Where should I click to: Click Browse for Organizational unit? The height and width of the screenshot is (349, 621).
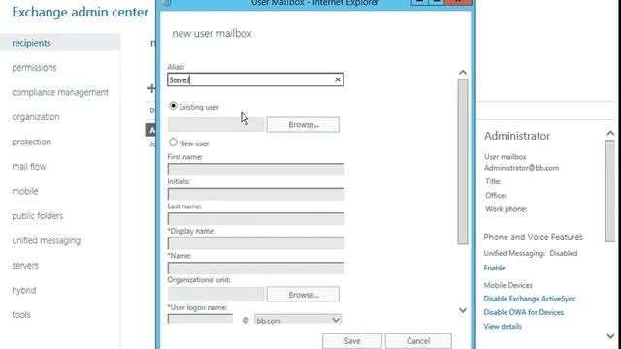coord(303,295)
